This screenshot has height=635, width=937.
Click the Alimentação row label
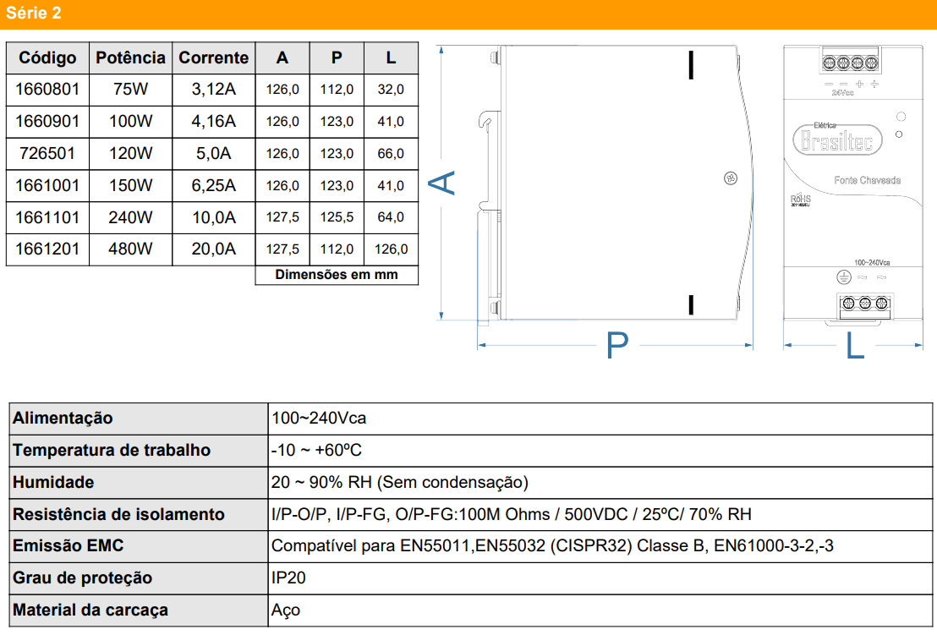pos(63,419)
